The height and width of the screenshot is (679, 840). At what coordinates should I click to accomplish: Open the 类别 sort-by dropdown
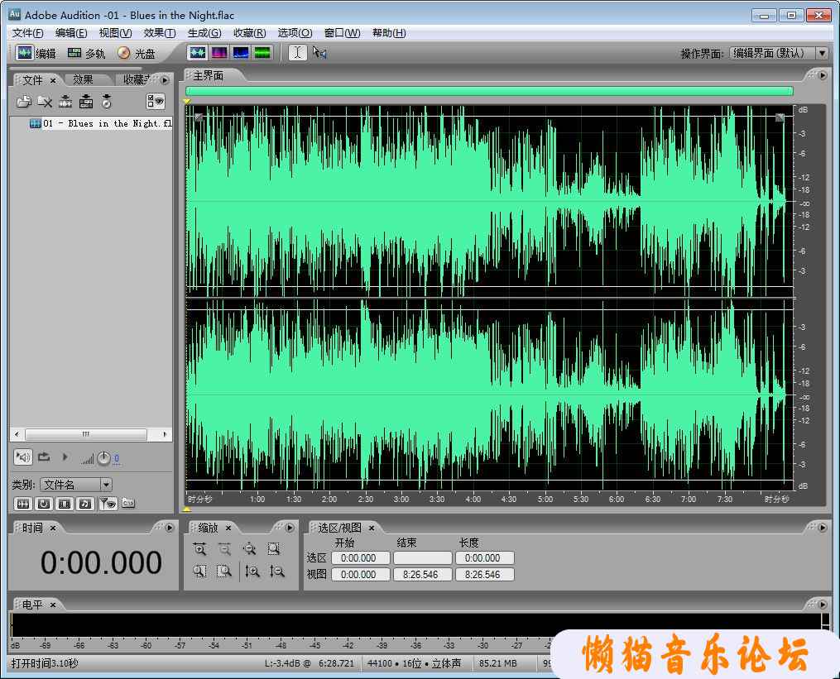[x=75, y=485]
